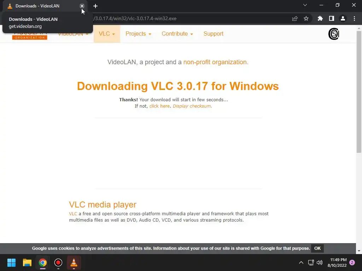Expand the VLC navigation dropdown
Screen dimensions: 362x271
click(x=107, y=34)
